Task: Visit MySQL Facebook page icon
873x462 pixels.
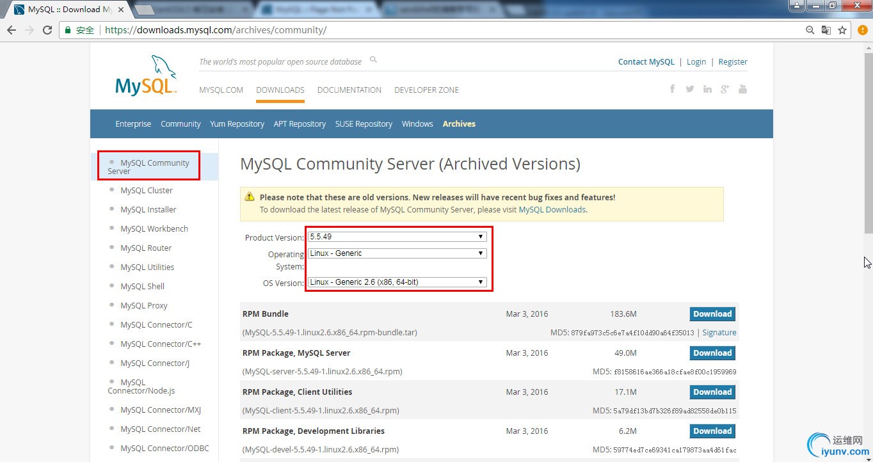Action: tap(672, 89)
